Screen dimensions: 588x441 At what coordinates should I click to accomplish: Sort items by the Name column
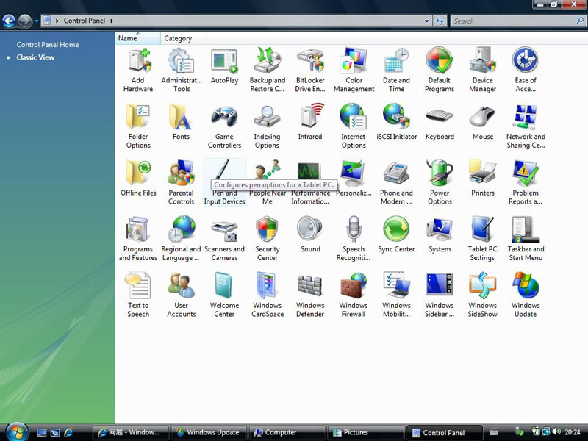pyautogui.click(x=137, y=38)
